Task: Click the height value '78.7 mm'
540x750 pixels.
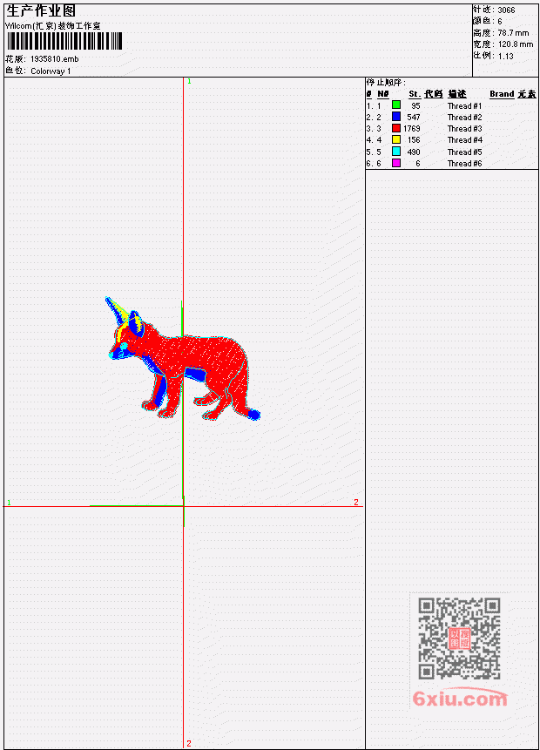Action: (513, 33)
